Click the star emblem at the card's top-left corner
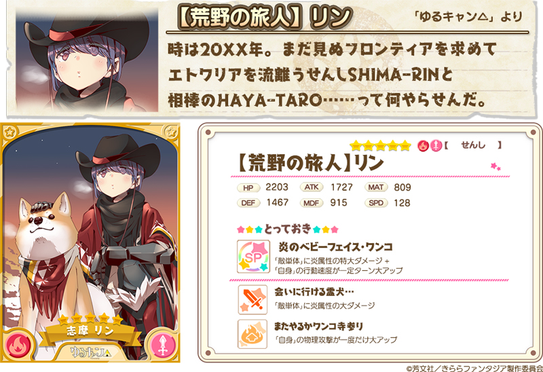 [10, 131]
